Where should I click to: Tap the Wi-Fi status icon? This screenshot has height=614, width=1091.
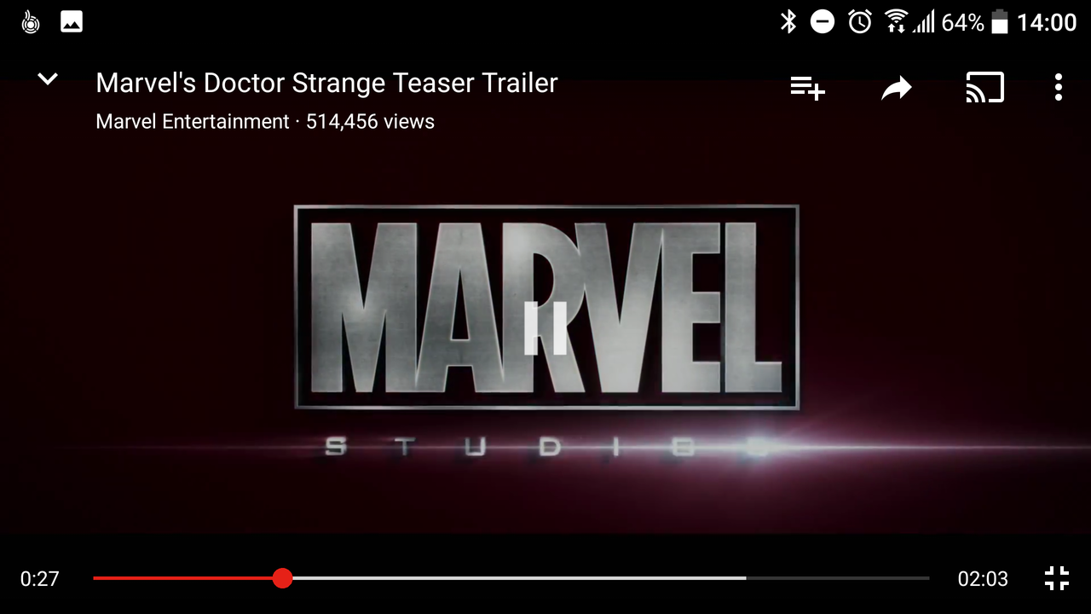(x=896, y=22)
